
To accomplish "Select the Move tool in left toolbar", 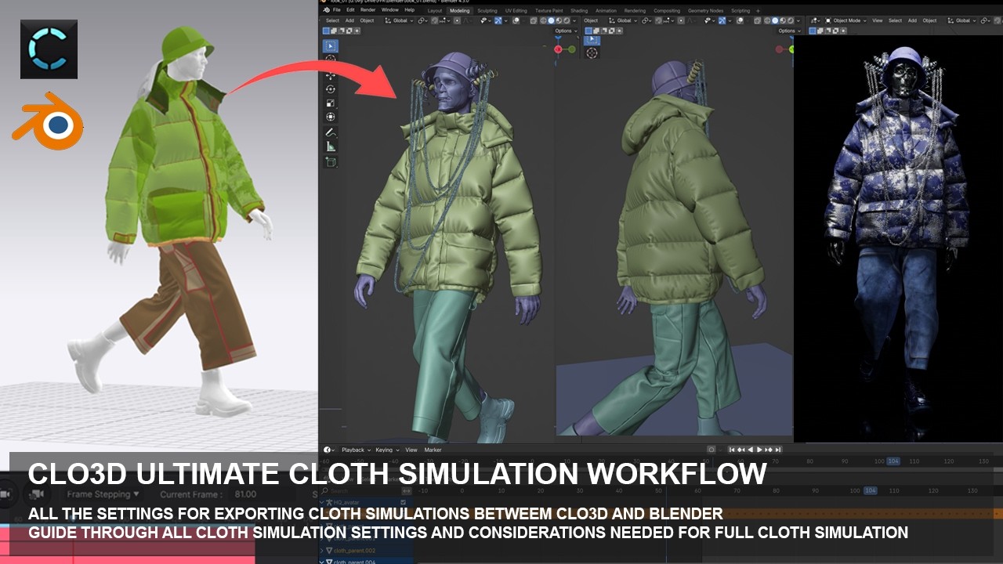I will click(331, 74).
